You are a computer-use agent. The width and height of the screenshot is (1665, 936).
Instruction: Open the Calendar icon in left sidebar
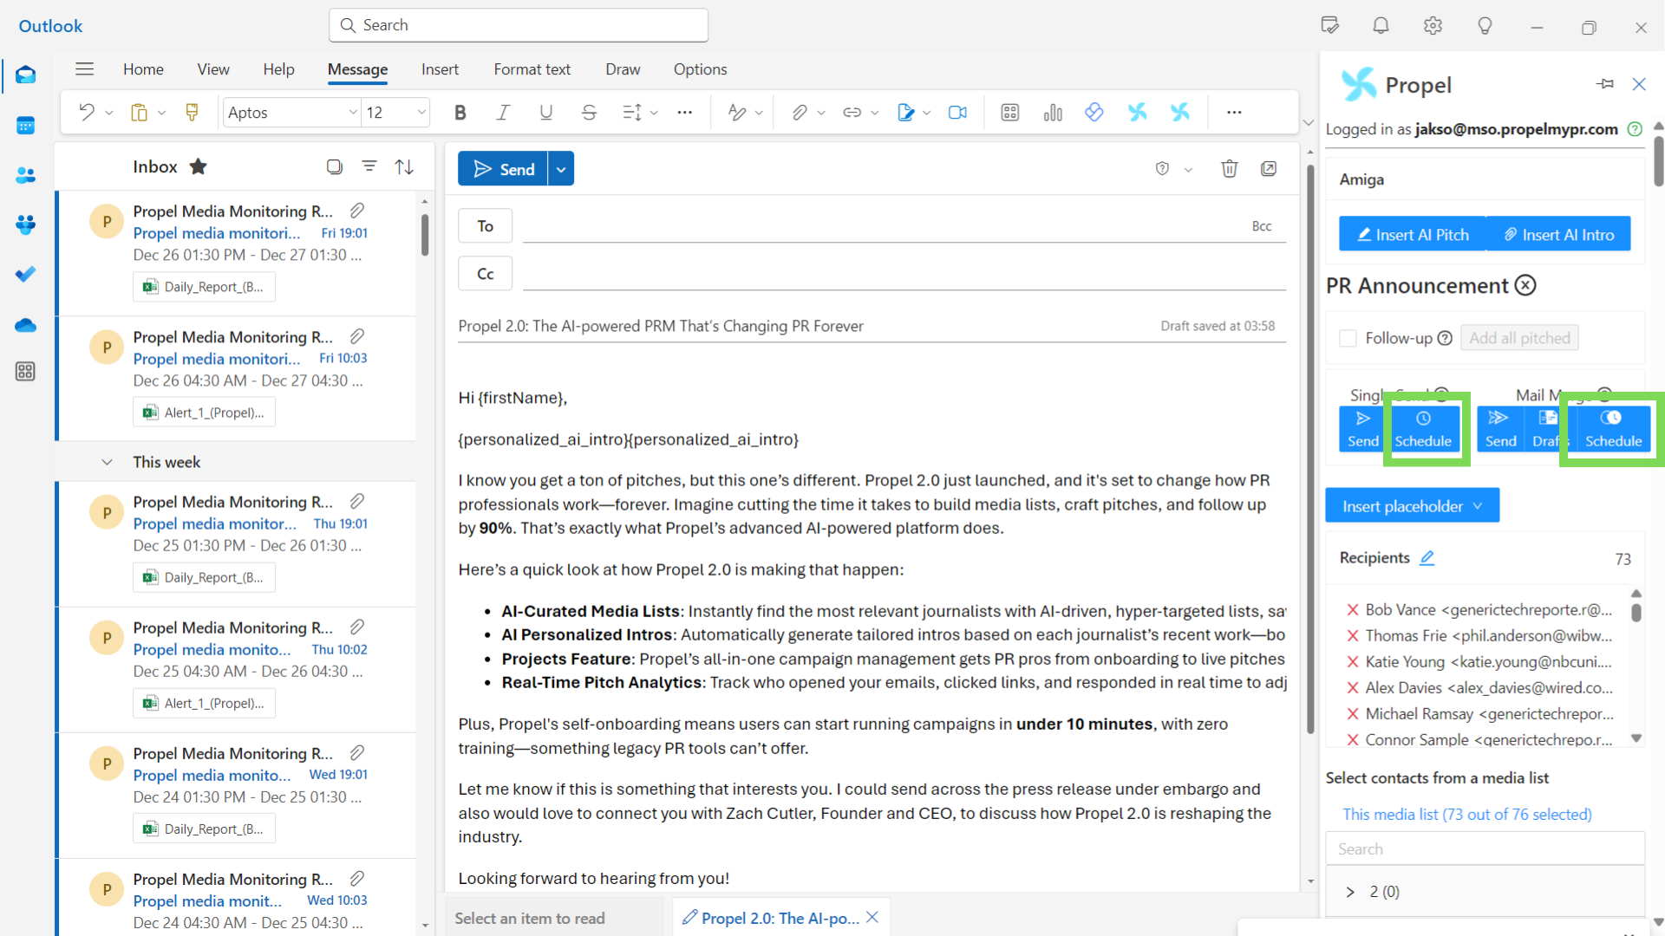[x=25, y=126]
